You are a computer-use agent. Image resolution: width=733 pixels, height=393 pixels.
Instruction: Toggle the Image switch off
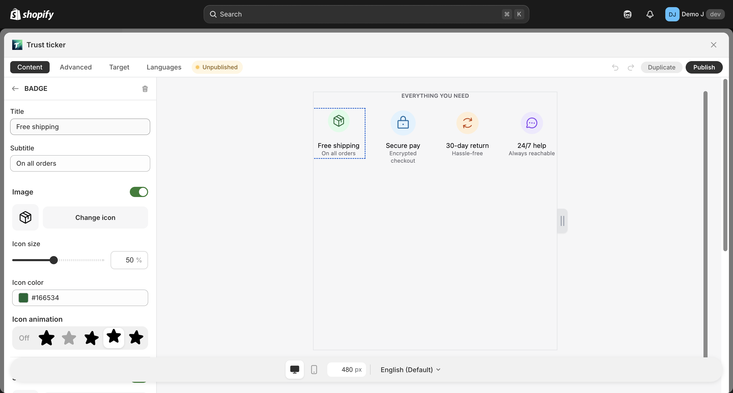tap(139, 192)
